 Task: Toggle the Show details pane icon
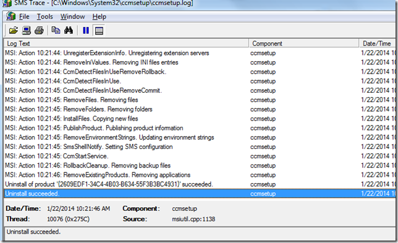coord(99,31)
